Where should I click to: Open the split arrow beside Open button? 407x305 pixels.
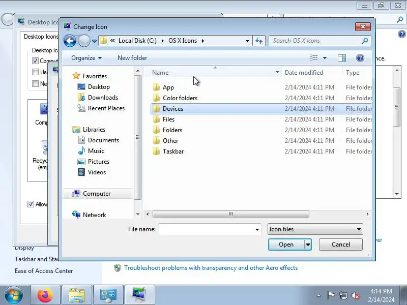[x=308, y=245]
